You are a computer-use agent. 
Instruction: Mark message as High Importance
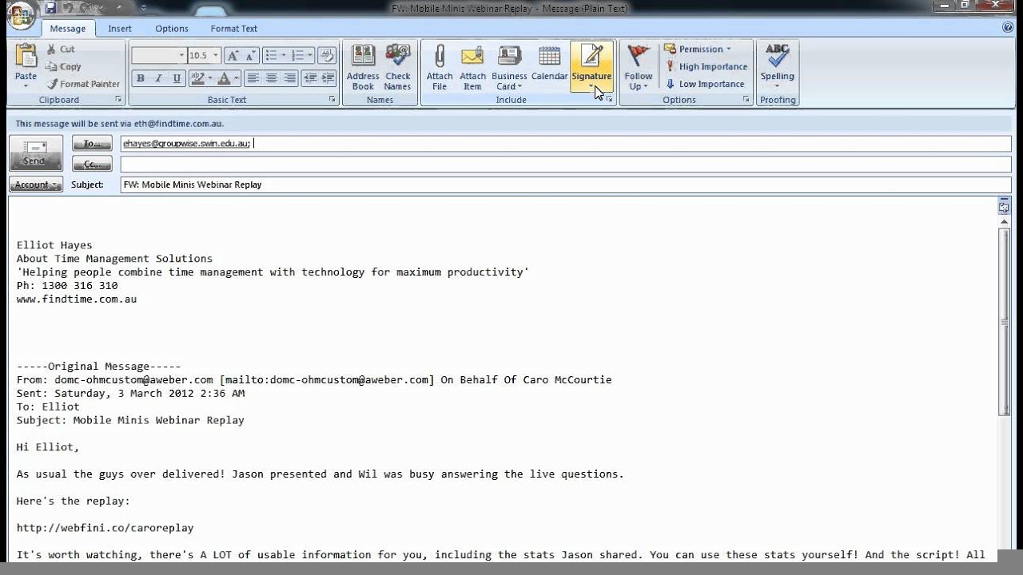(706, 67)
